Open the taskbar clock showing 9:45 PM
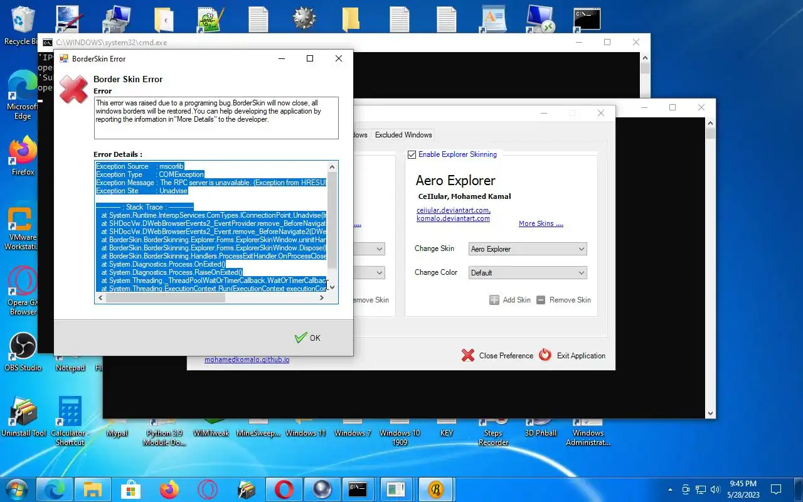The height and width of the screenshot is (502, 803). click(743, 489)
